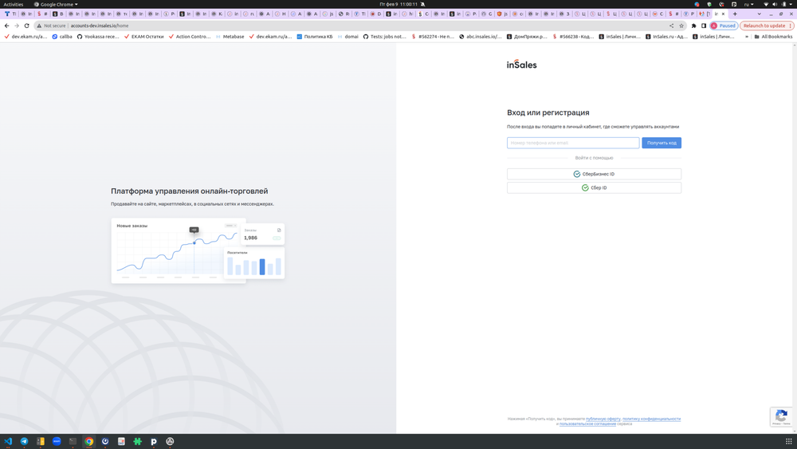Click the Not secure site info indicator
This screenshot has width=797, height=449.
pyautogui.click(x=51, y=26)
